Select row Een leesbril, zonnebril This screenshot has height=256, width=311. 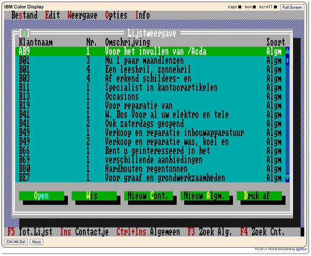[x=150, y=69]
